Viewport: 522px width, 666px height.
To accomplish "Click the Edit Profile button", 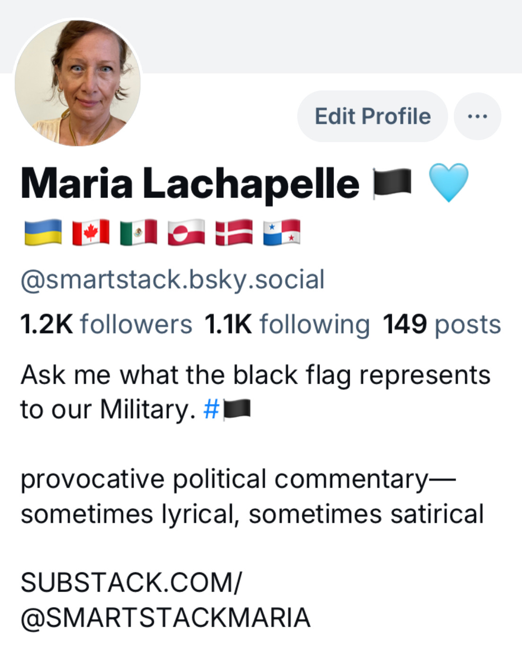I will tap(372, 116).
